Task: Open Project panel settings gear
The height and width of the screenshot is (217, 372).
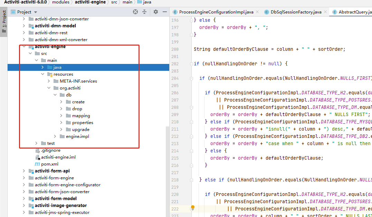Action: 156,12
